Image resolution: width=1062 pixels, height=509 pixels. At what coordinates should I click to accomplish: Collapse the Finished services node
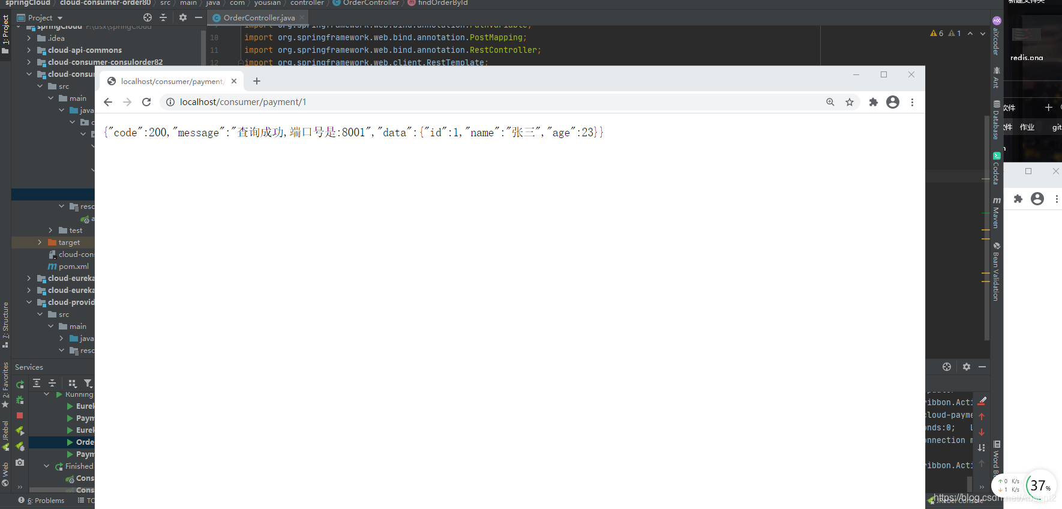pyautogui.click(x=47, y=466)
